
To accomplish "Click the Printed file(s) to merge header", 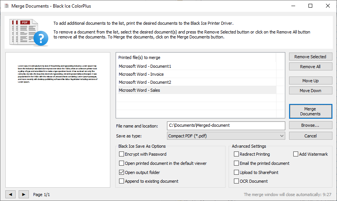I will pos(196,57).
